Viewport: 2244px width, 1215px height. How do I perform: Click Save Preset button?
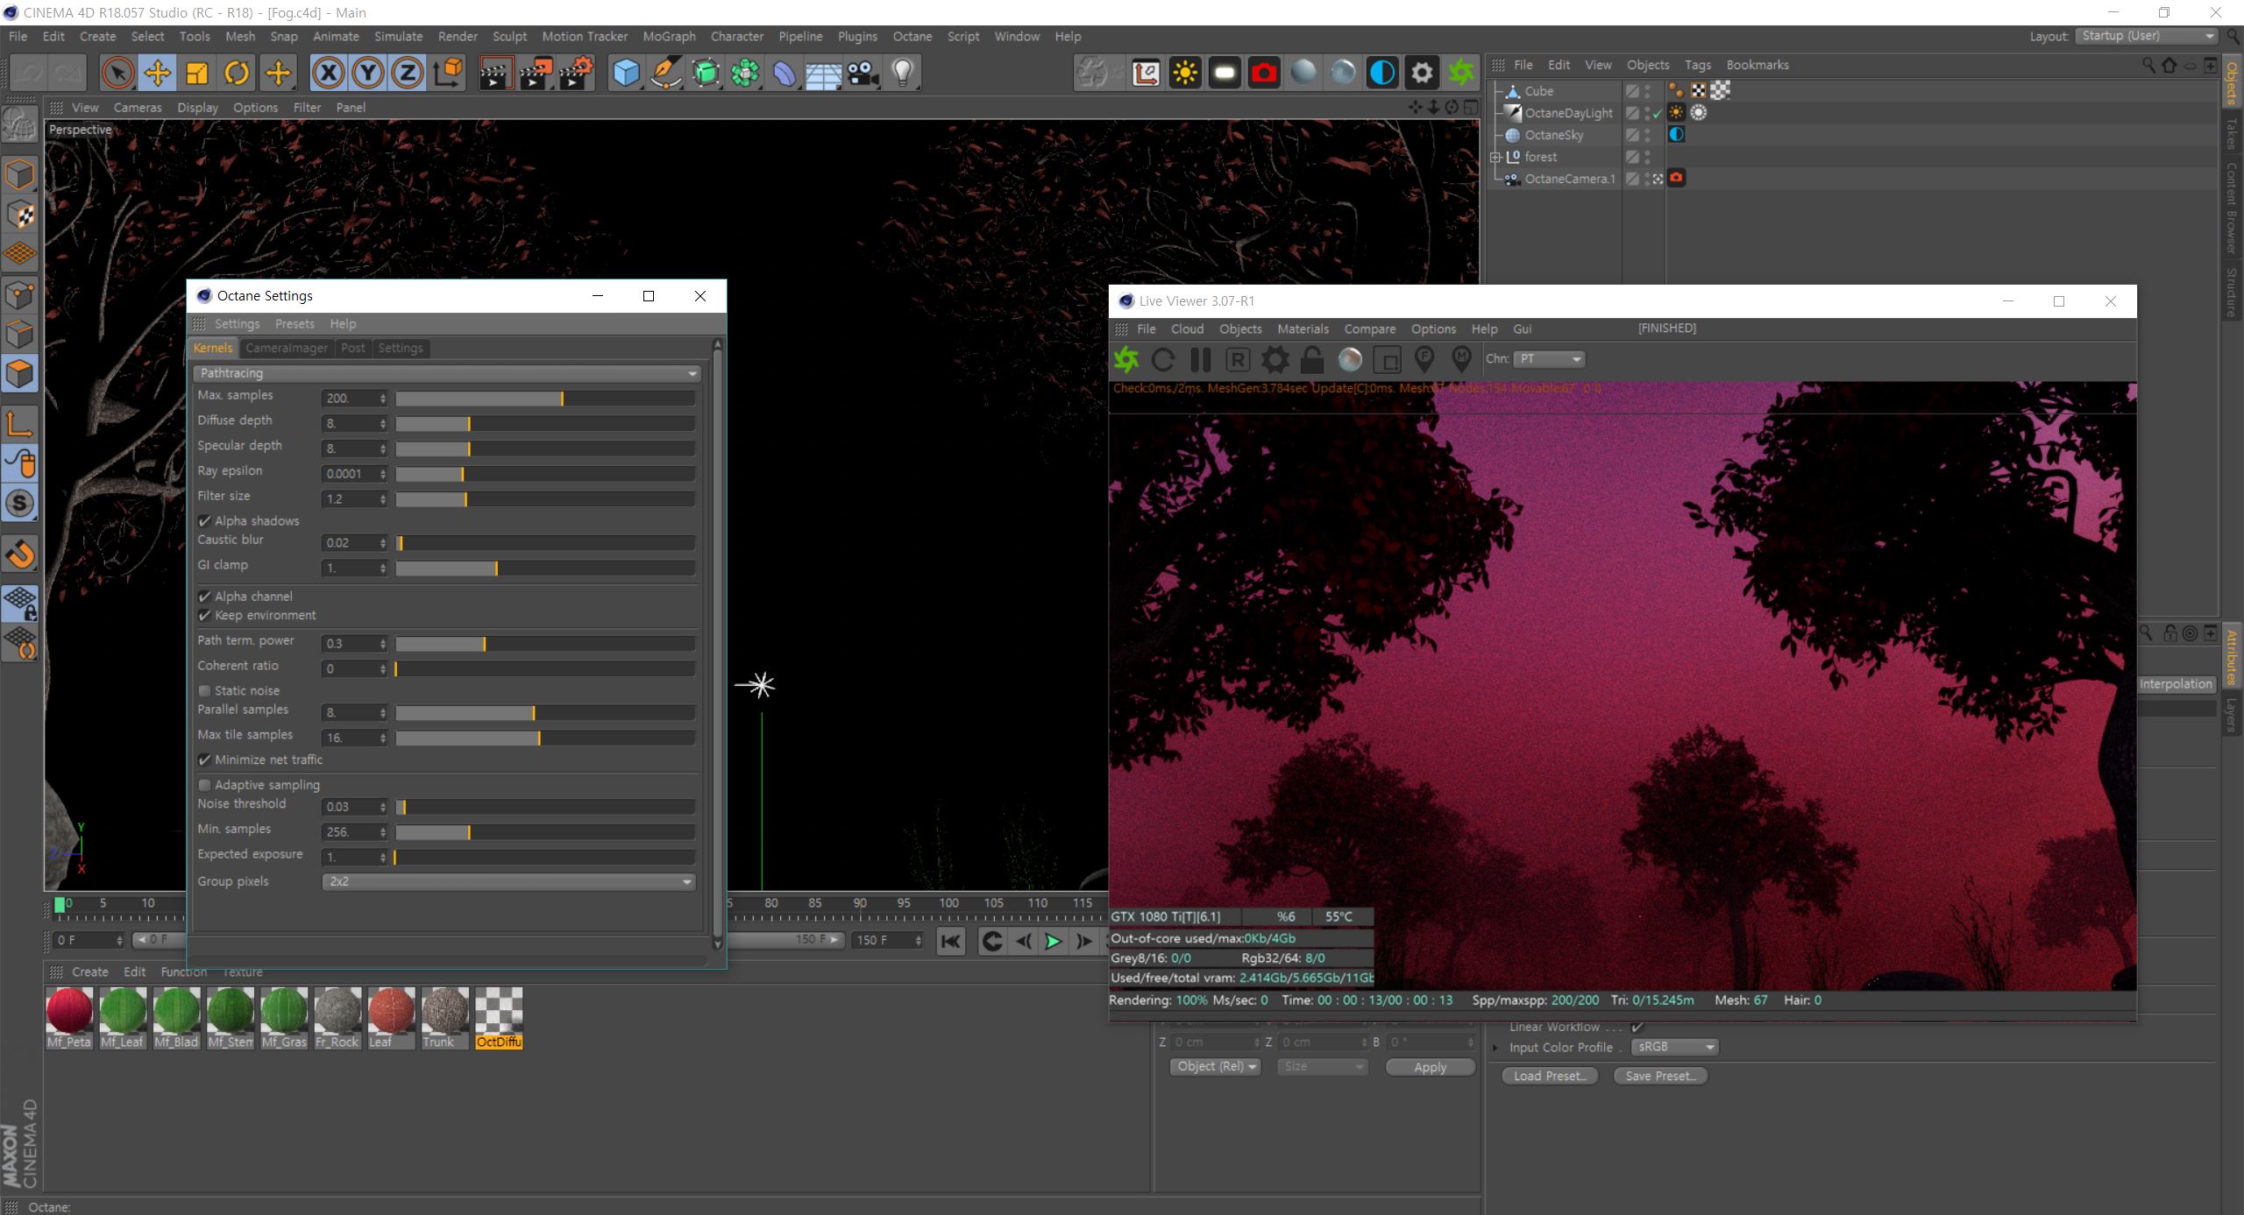tap(1660, 1076)
